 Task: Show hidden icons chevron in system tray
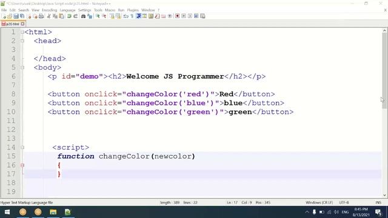click(x=307, y=212)
